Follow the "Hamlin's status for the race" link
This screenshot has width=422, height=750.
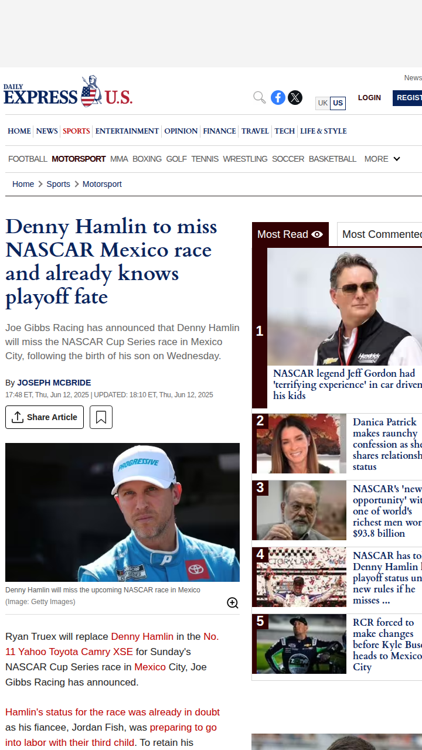(113, 712)
